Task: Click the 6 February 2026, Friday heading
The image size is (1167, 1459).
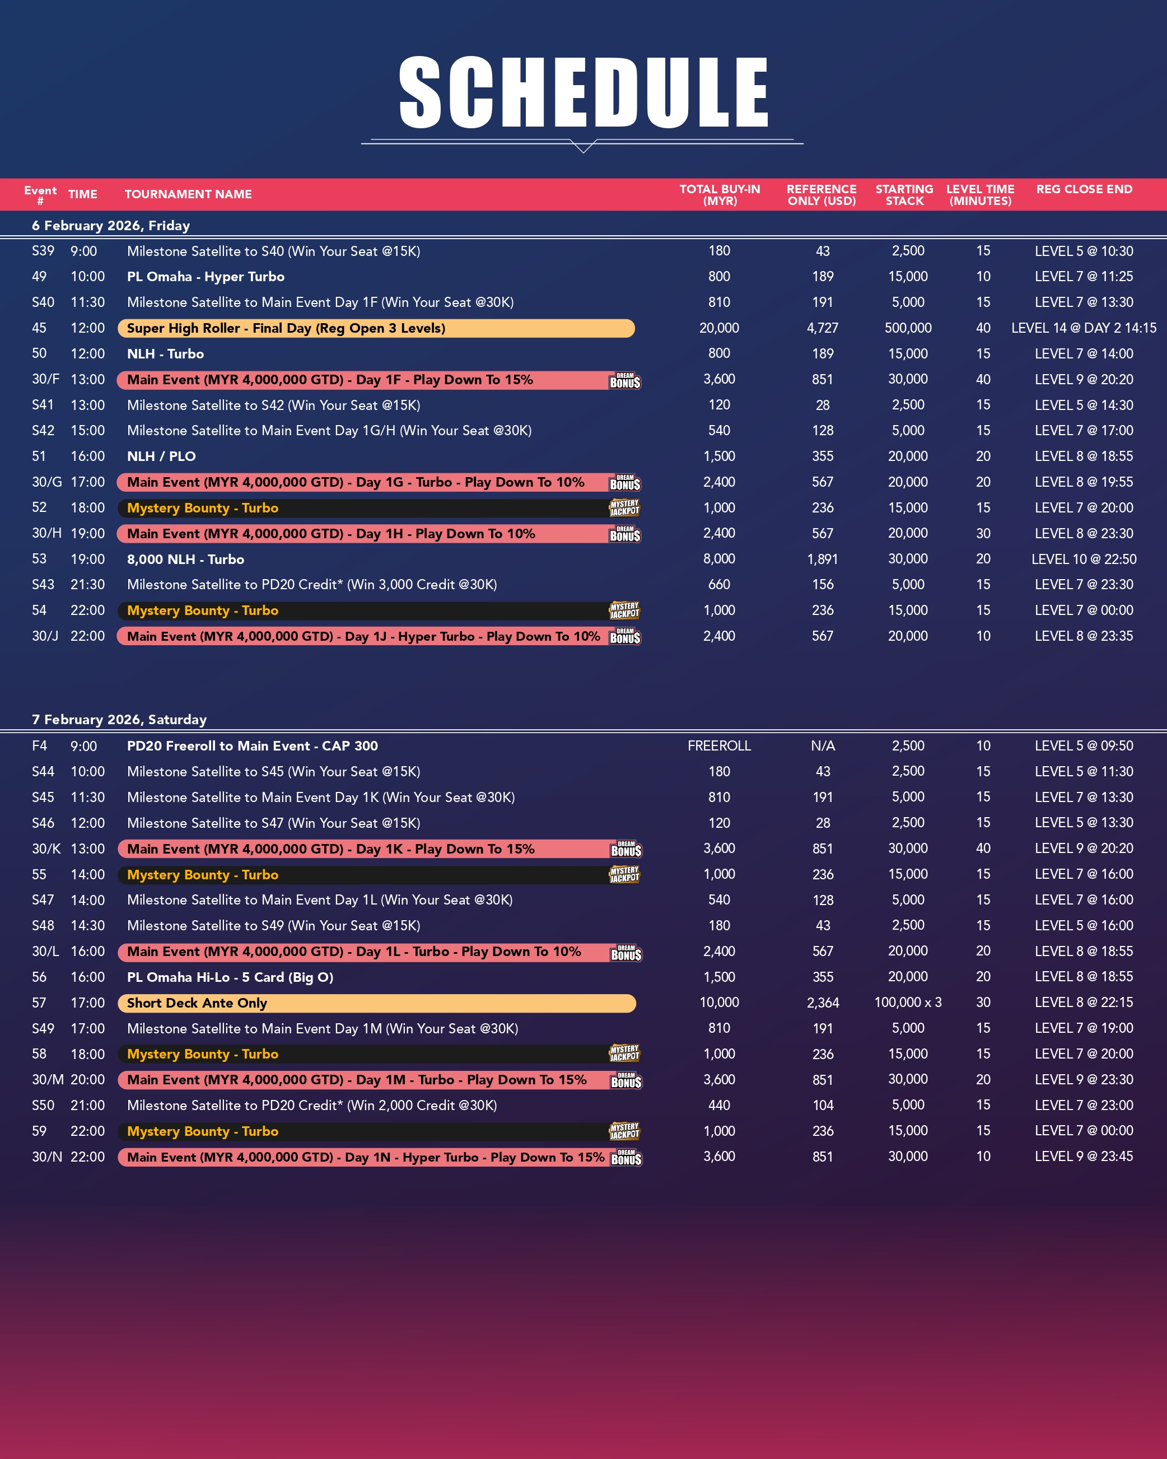Action: tap(111, 226)
